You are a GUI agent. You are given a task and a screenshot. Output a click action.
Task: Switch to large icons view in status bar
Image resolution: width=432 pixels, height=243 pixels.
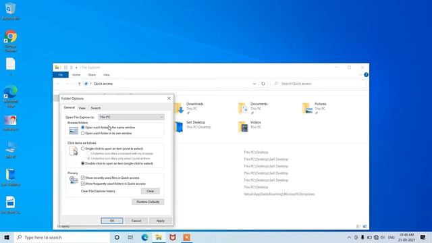pos(364,227)
